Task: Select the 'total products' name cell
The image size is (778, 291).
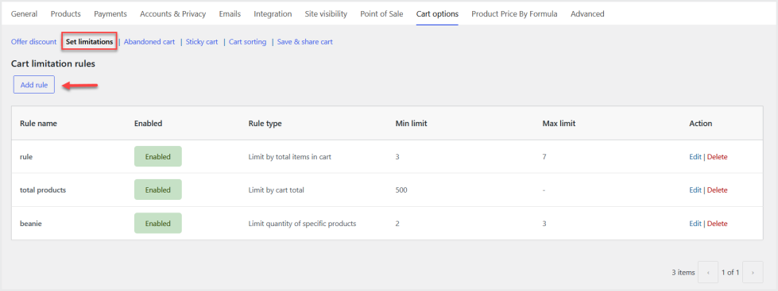Action: tap(43, 190)
